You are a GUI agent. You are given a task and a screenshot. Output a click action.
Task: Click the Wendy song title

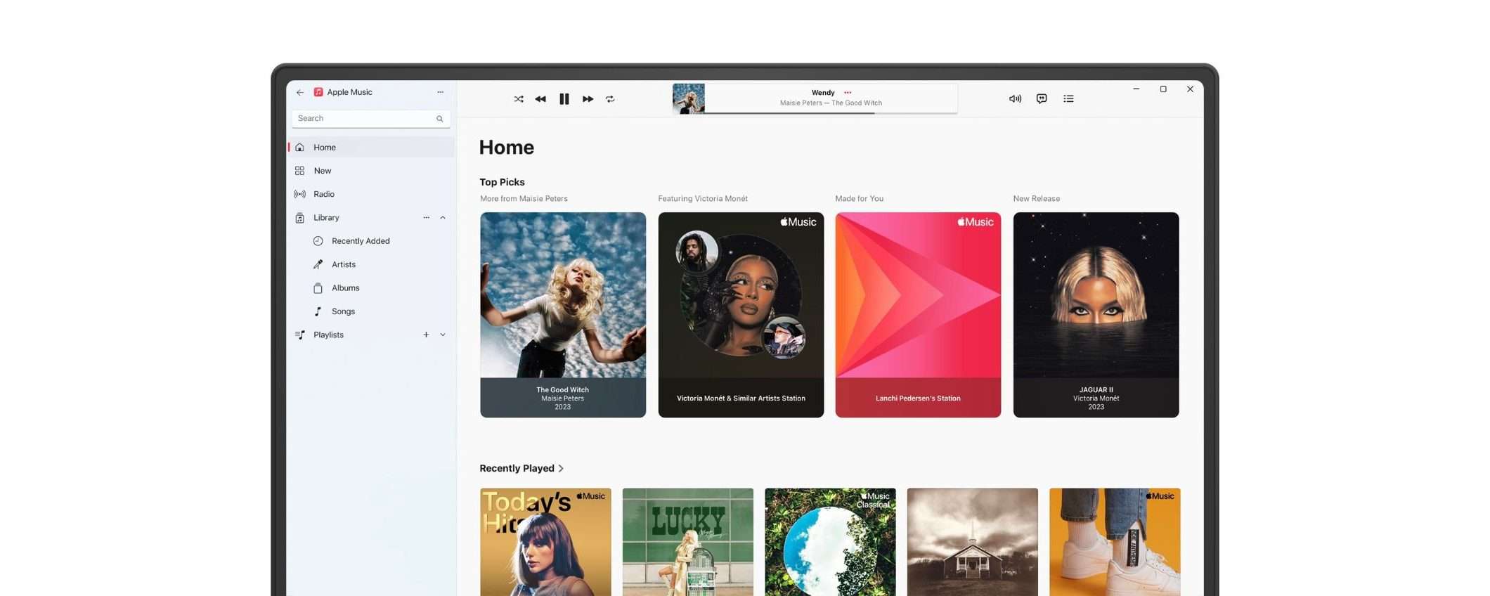click(823, 93)
